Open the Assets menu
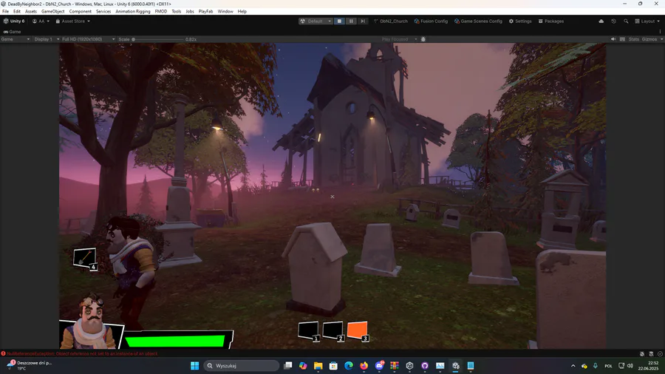 coord(31,11)
